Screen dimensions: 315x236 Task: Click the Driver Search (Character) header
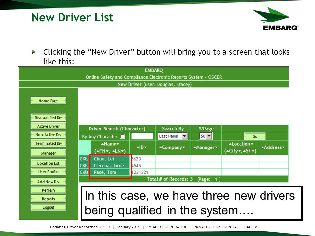point(117,129)
